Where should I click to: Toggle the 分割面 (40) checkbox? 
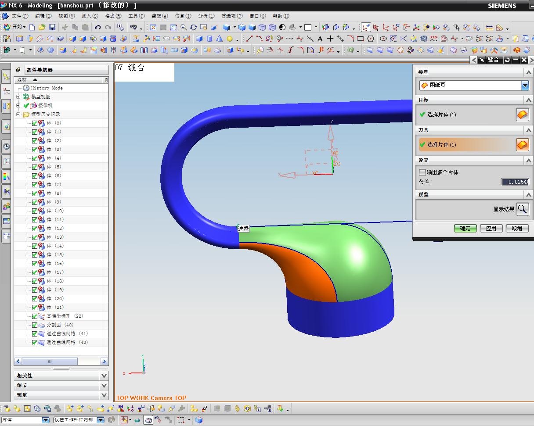click(35, 325)
